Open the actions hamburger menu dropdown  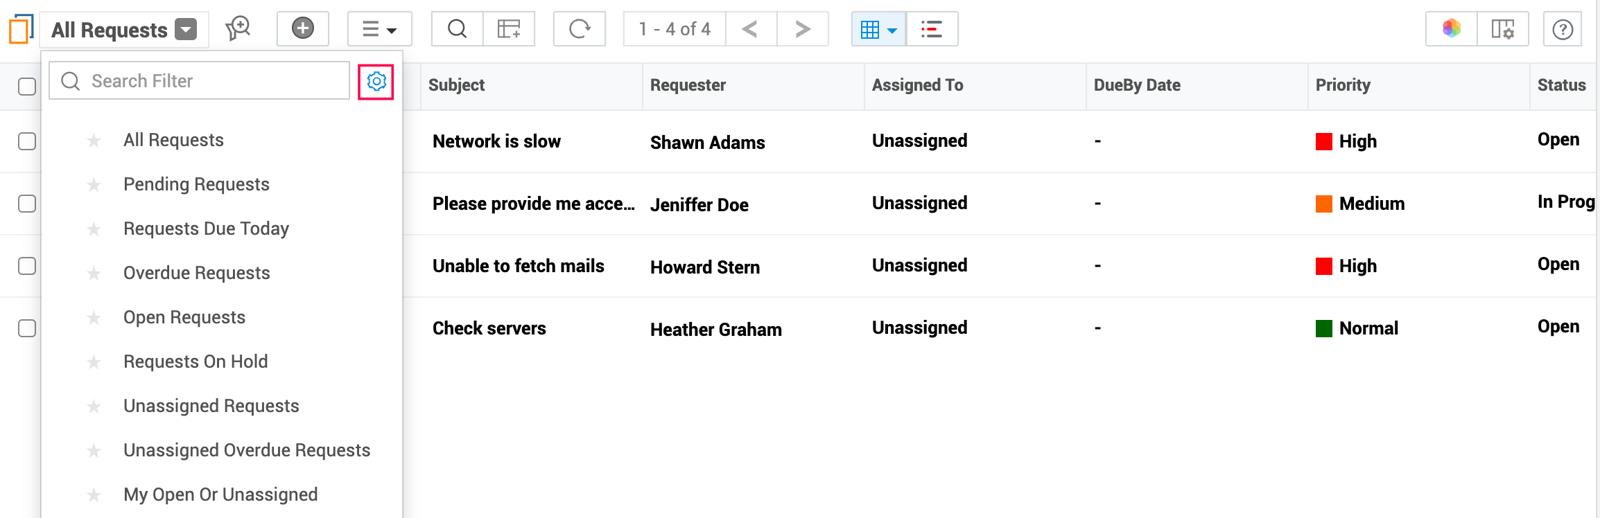(x=379, y=29)
